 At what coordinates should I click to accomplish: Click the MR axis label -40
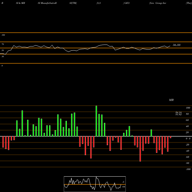click(187, 151)
